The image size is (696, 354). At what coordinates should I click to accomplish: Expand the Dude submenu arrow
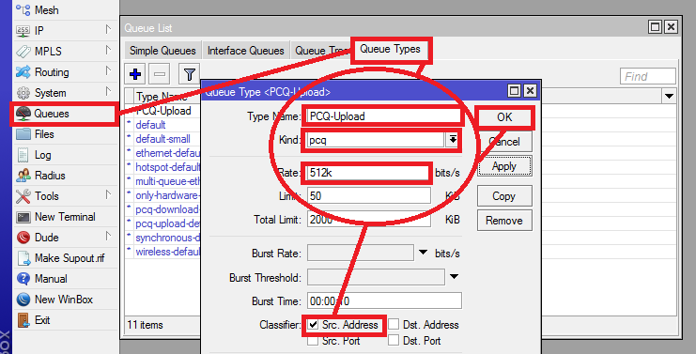[108, 236]
